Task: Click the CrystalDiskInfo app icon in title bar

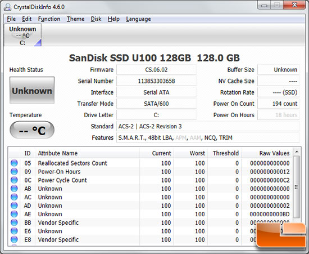Action: click(7, 7)
